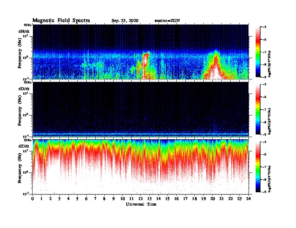The height and width of the screenshot is (228, 296).
Task: Click time axis tick label "13"
Action: (149, 199)
